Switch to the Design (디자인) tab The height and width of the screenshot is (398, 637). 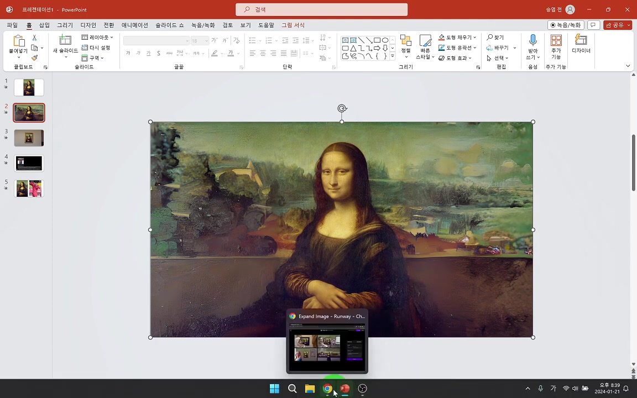click(88, 25)
